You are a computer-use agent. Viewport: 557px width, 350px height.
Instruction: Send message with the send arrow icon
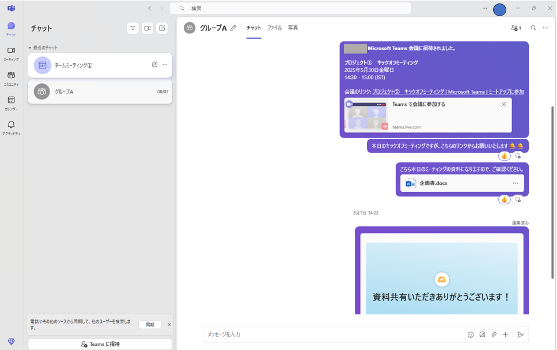click(x=521, y=334)
